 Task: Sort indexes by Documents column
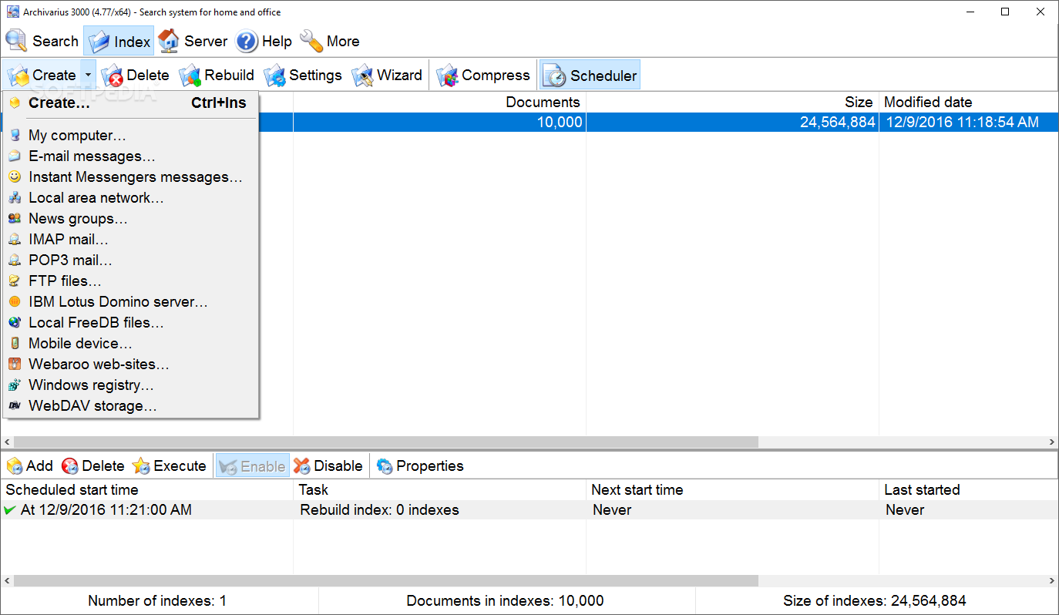pos(439,102)
